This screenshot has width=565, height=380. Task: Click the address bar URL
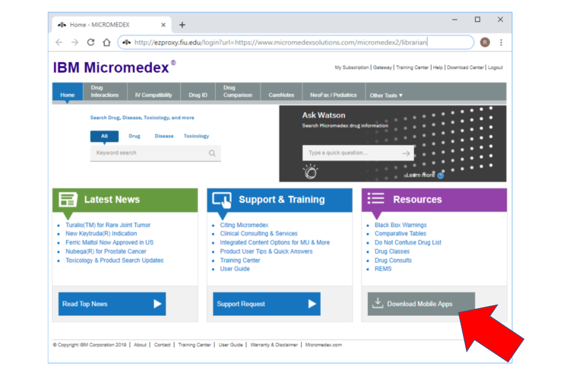(280, 42)
